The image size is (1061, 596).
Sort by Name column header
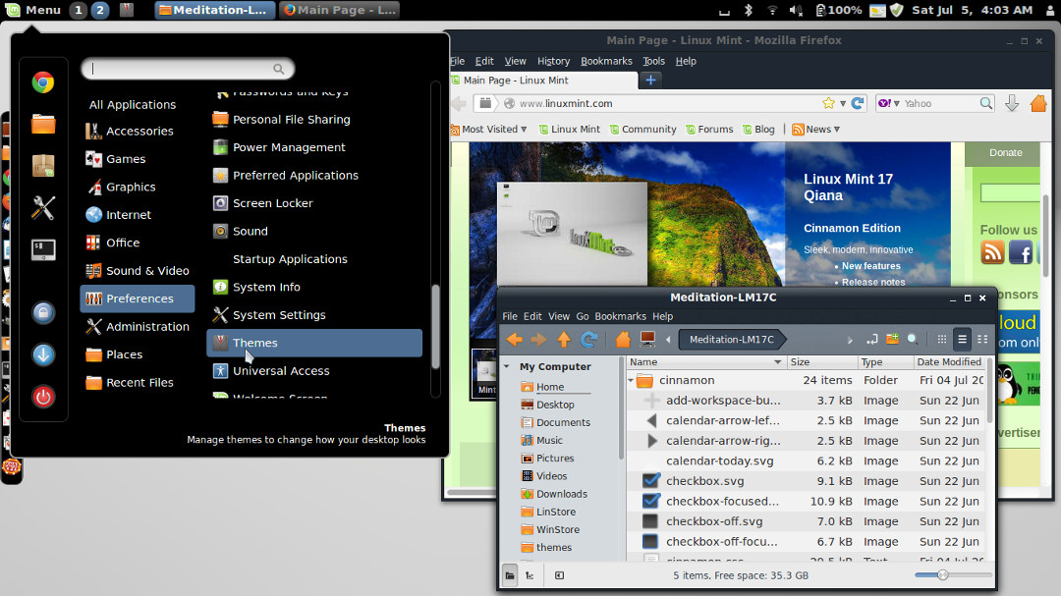(x=705, y=362)
